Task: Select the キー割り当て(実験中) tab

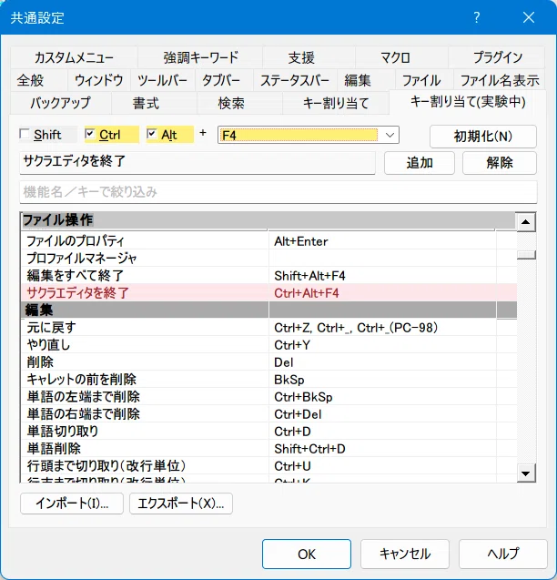Action: (468, 102)
